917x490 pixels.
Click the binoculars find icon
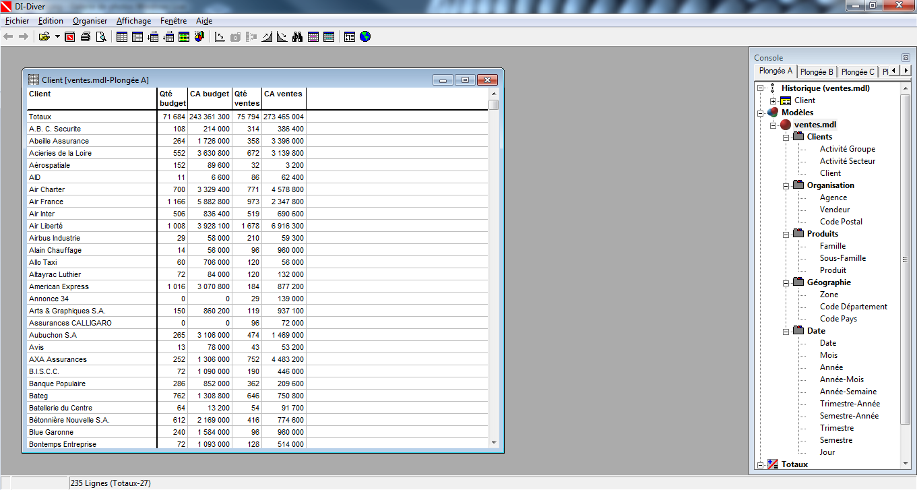(297, 36)
